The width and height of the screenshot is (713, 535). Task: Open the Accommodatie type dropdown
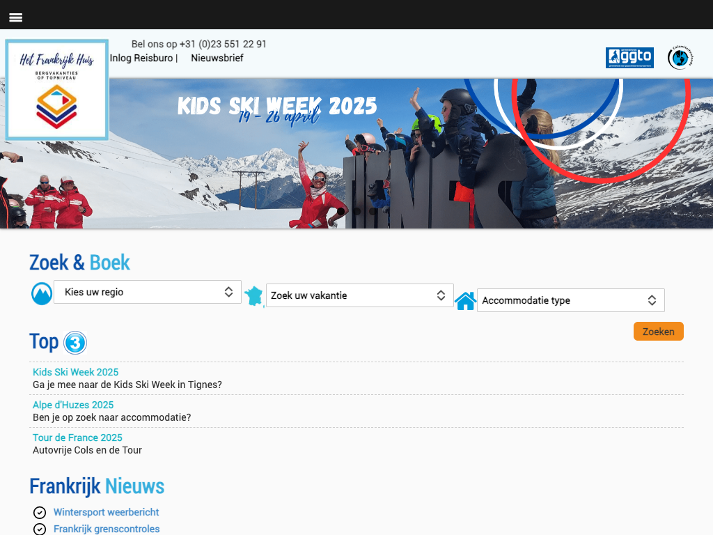pyautogui.click(x=571, y=300)
